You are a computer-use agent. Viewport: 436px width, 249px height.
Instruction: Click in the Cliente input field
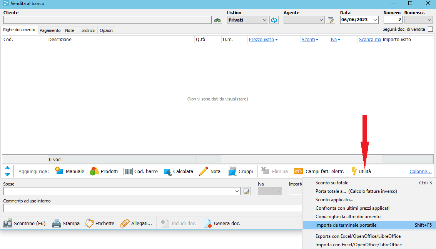point(107,20)
